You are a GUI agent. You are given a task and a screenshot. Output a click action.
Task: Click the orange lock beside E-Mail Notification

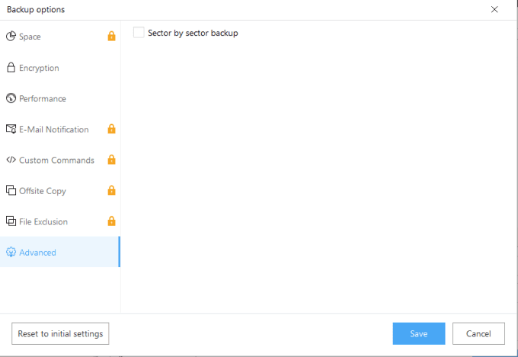point(111,129)
